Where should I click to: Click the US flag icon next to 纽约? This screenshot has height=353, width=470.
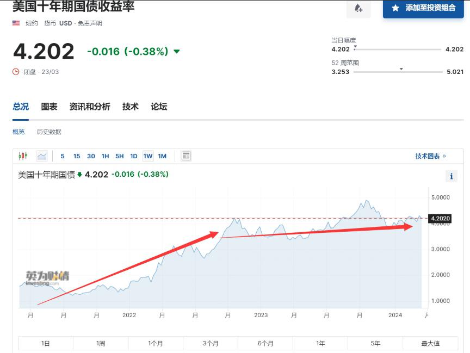tap(15, 23)
